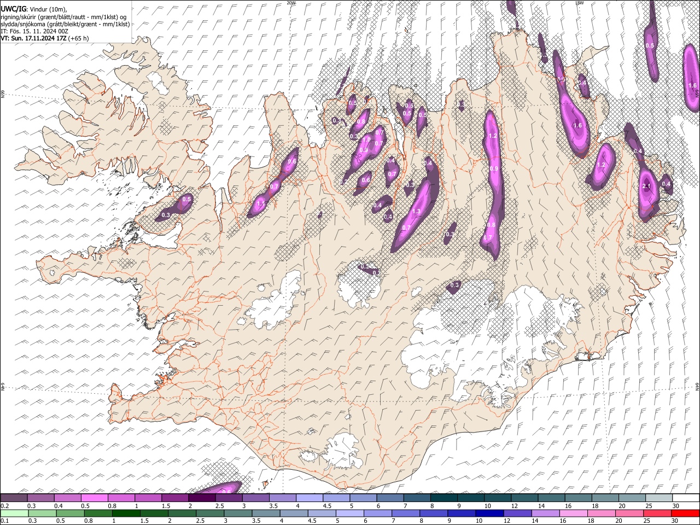
Task: Click the 1.3 snowfall value label
Action: pyautogui.click(x=416, y=211)
